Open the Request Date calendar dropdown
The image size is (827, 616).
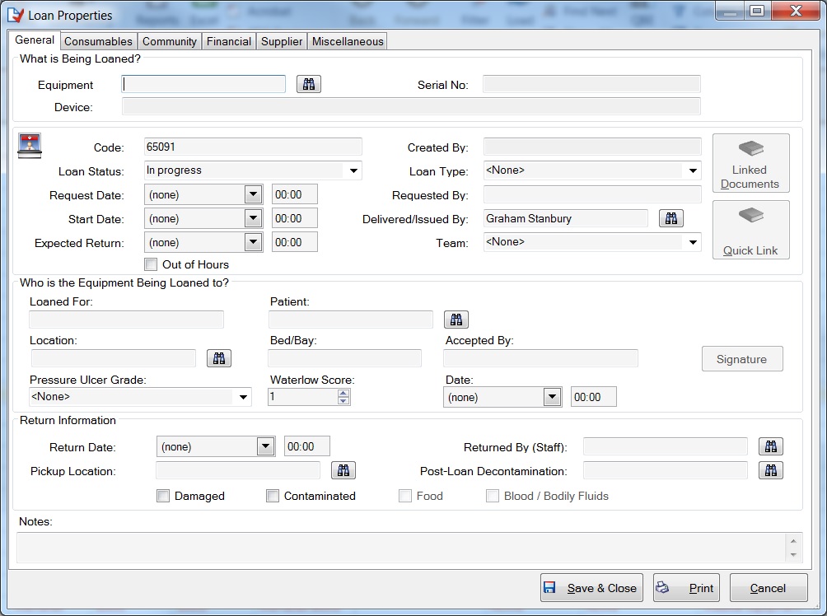click(x=253, y=194)
